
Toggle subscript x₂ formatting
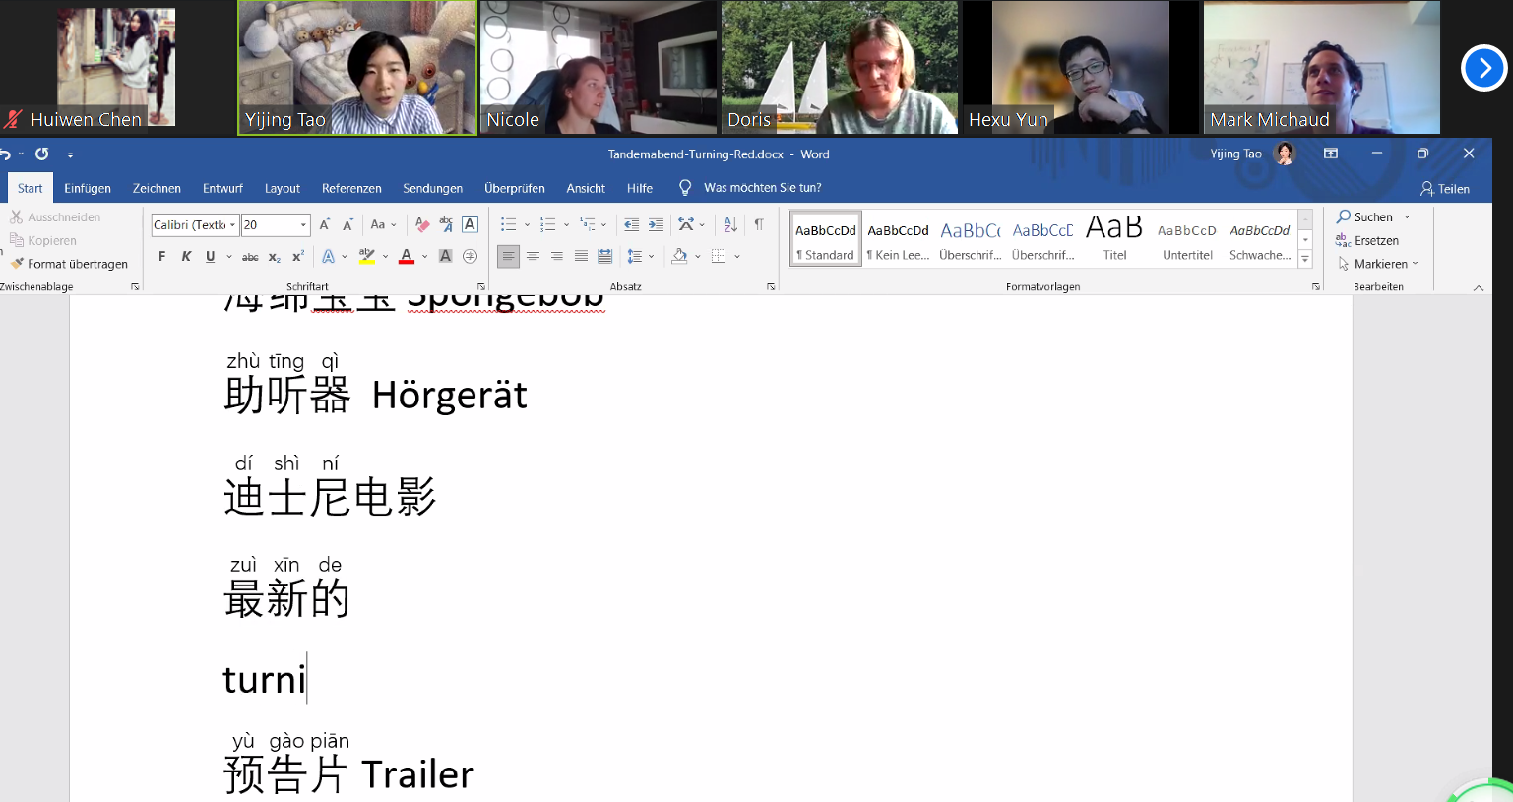tap(275, 257)
